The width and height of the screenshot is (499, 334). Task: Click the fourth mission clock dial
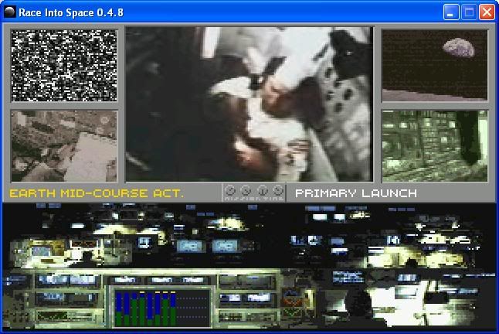tap(278, 190)
